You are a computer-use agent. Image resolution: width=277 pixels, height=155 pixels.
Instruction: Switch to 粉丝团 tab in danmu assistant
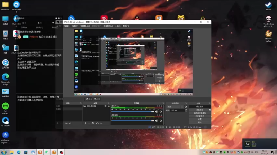pos(55,28)
